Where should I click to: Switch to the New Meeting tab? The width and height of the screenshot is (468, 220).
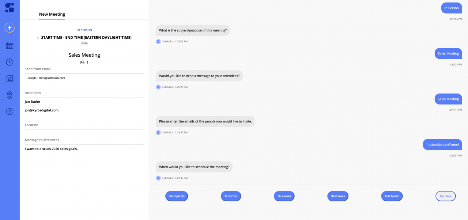pos(52,14)
